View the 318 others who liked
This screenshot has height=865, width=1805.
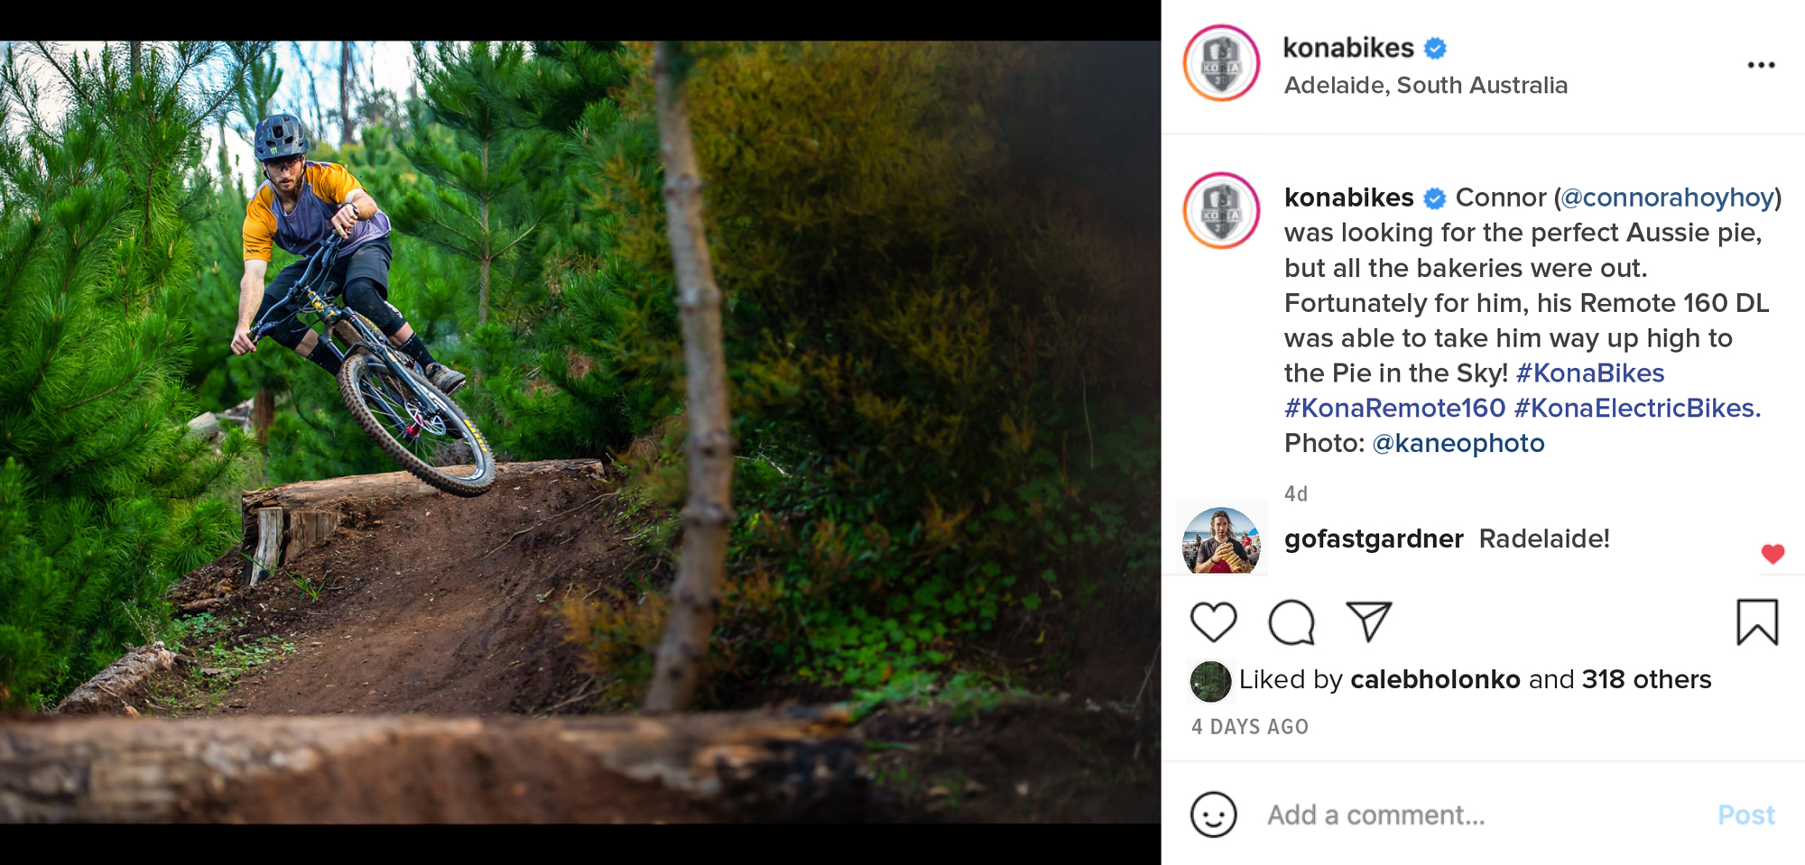(x=1646, y=679)
